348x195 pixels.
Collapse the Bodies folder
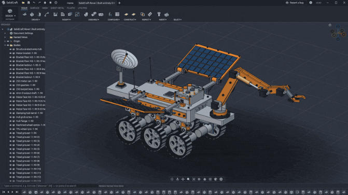5,45
